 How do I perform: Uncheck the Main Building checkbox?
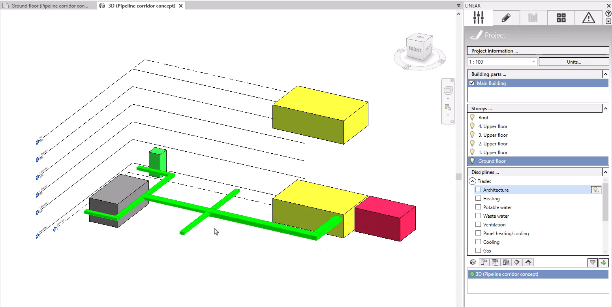tap(472, 83)
